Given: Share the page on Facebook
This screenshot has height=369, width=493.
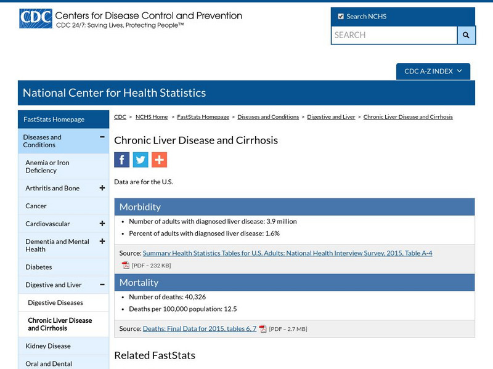Looking at the screenshot, I should tap(121, 160).
